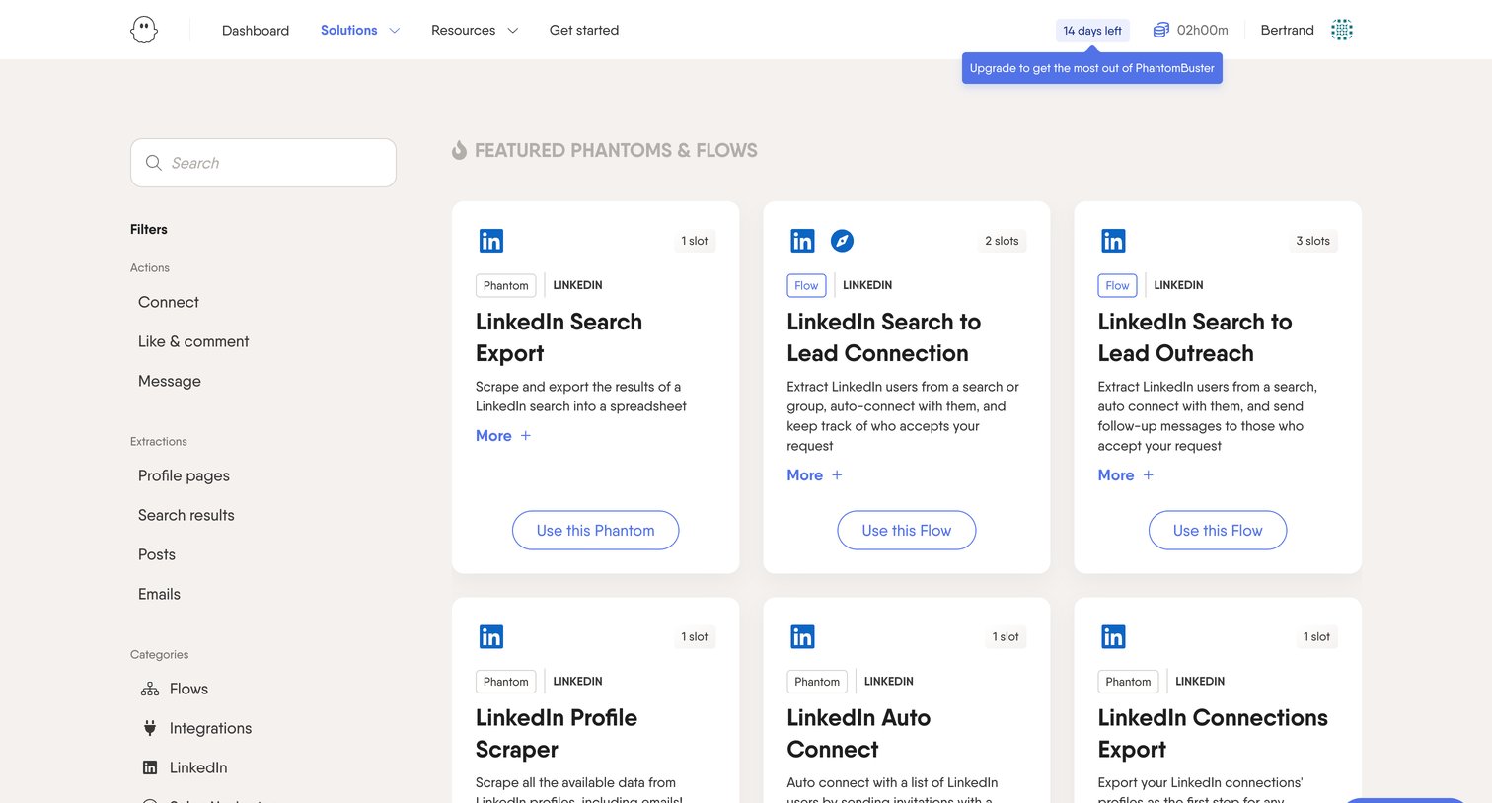The height and width of the screenshot is (803, 1492).
Task: Click Use this Flow for Lead Connection
Action: coord(907,531)
